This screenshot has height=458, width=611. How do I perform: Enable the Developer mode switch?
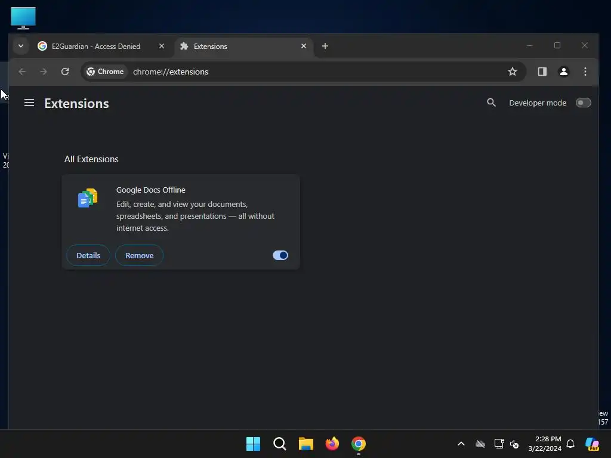(x=584, y=103)
